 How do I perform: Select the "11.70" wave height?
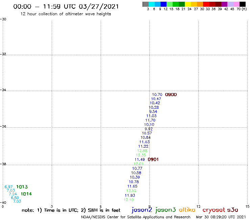[150, 120]
